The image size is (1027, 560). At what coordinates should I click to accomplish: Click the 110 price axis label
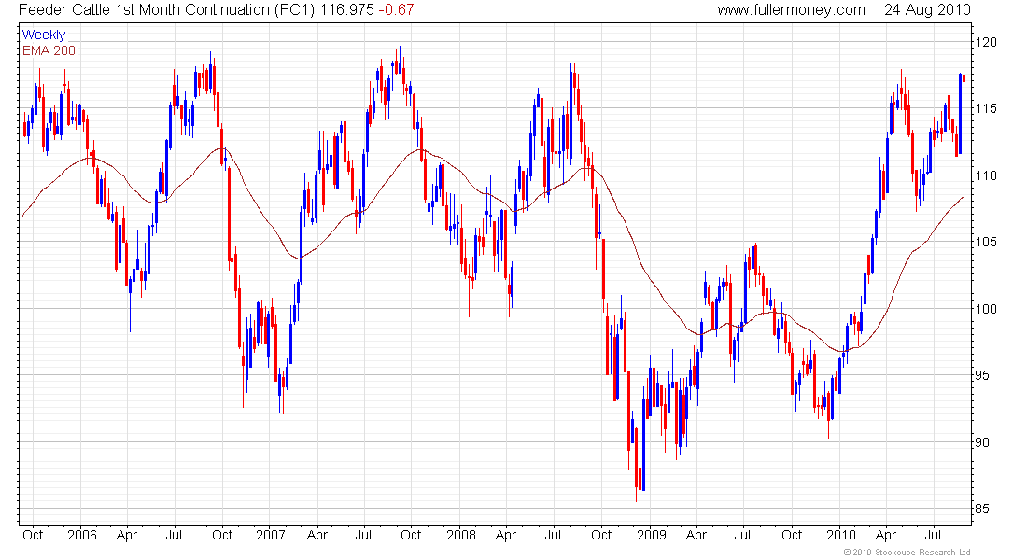(x=987, y=175)
